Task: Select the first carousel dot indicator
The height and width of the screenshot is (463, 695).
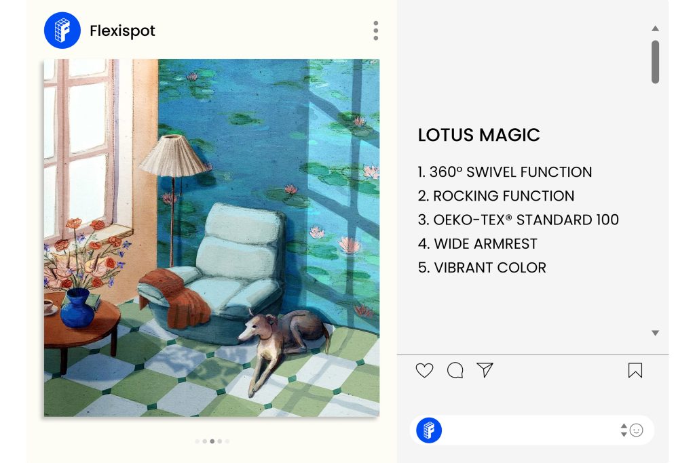Action: pyautogui.click(x=198, y=441)
